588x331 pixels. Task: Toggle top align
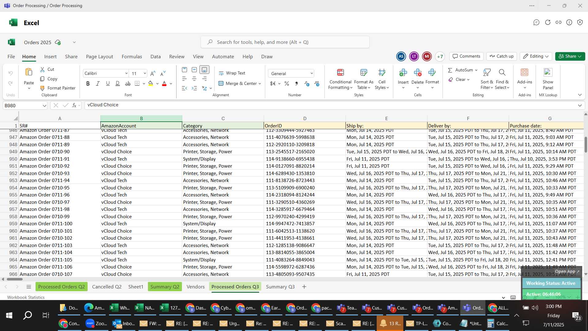click(184, 70)
